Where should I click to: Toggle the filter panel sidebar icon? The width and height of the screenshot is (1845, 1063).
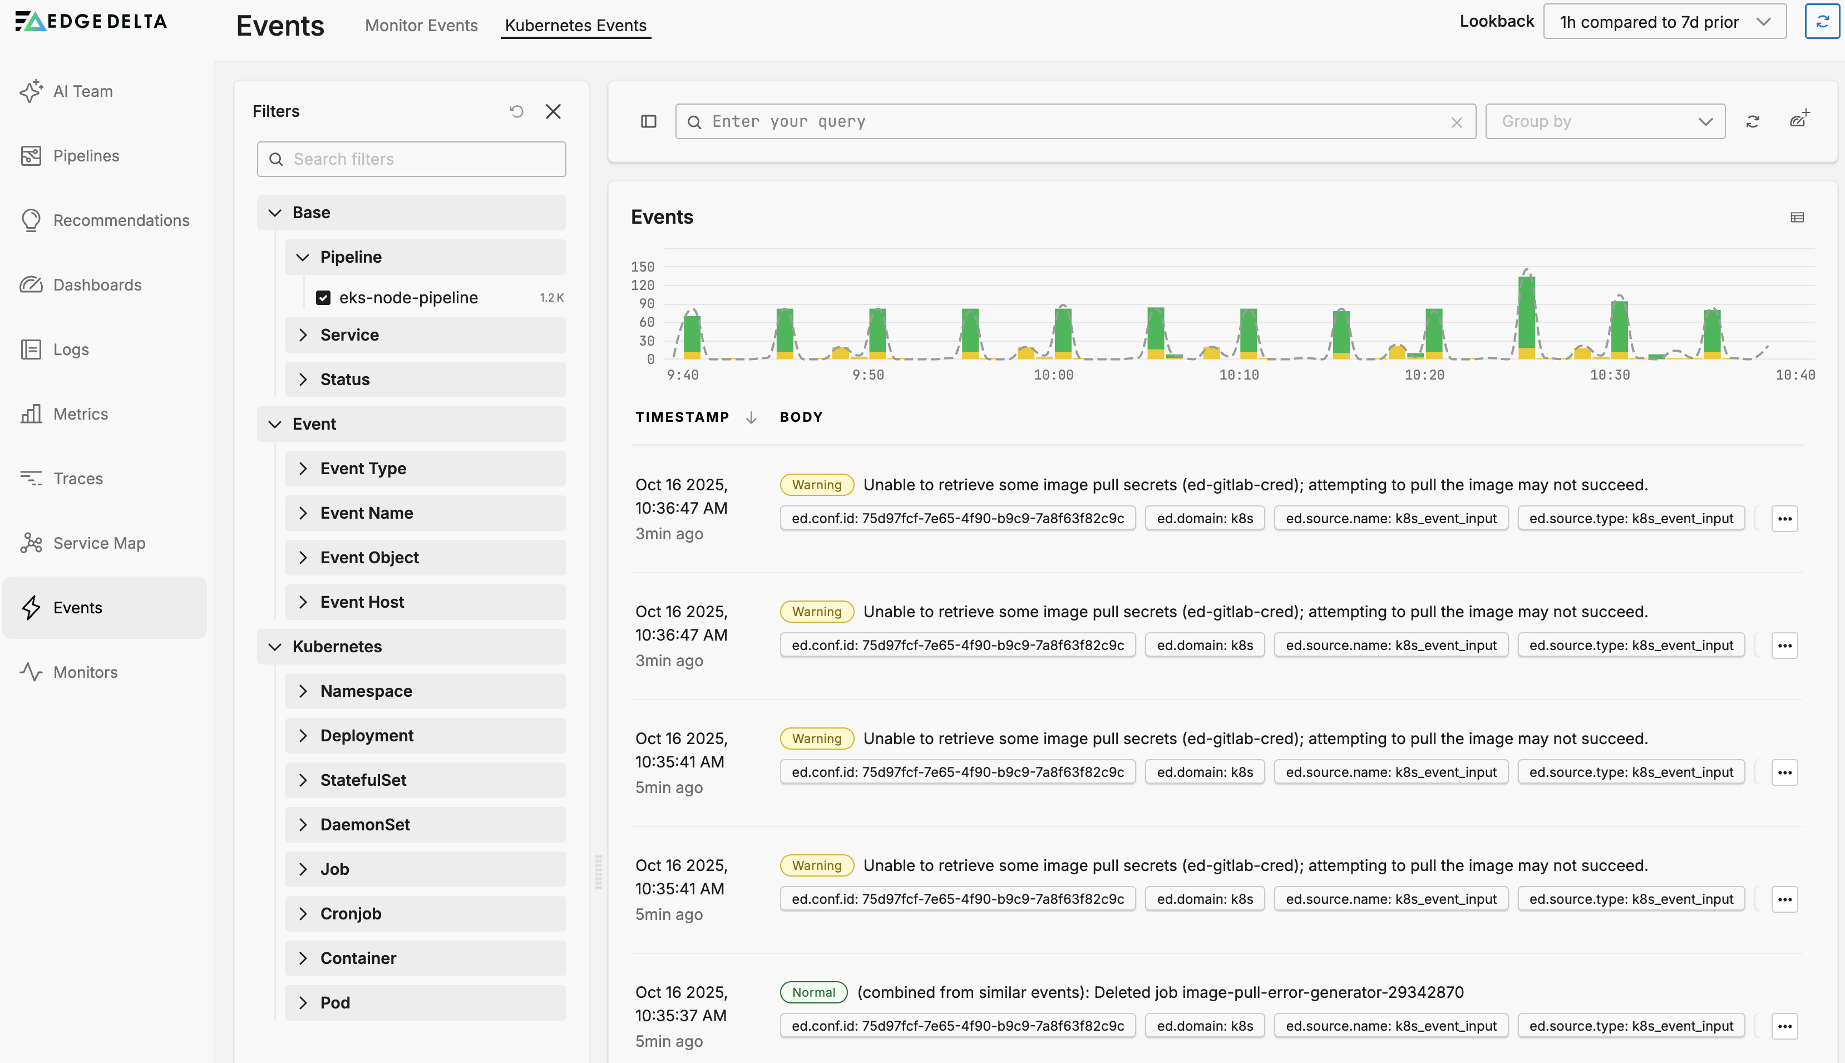coord(649,121)
